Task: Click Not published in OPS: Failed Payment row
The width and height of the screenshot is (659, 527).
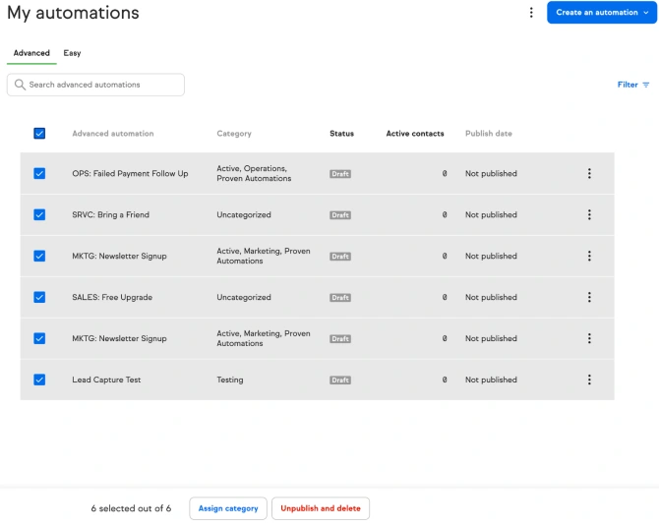Action: (491, 174)
